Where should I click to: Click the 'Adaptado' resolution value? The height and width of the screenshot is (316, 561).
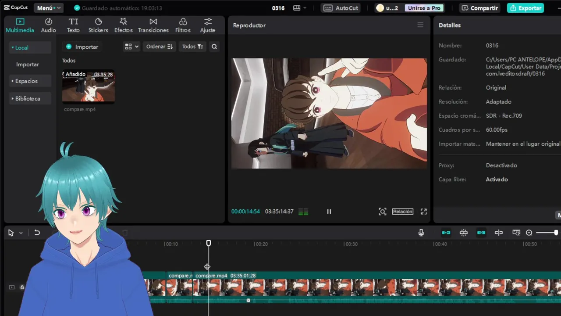[498, 102]
